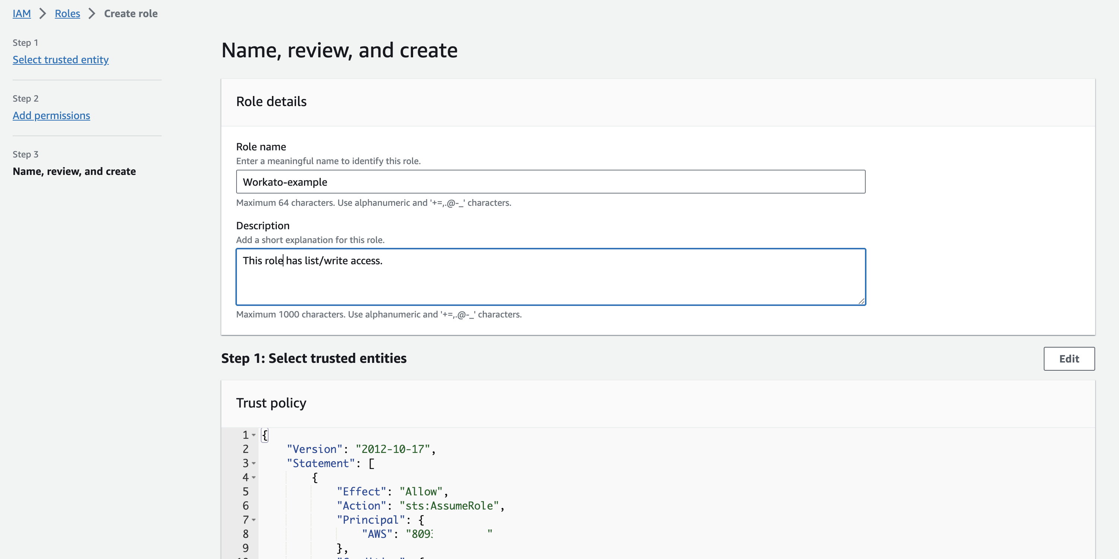The image size is (1119, 559).
Task: Collapse line 4 object block
Action: tap(255, 477)
